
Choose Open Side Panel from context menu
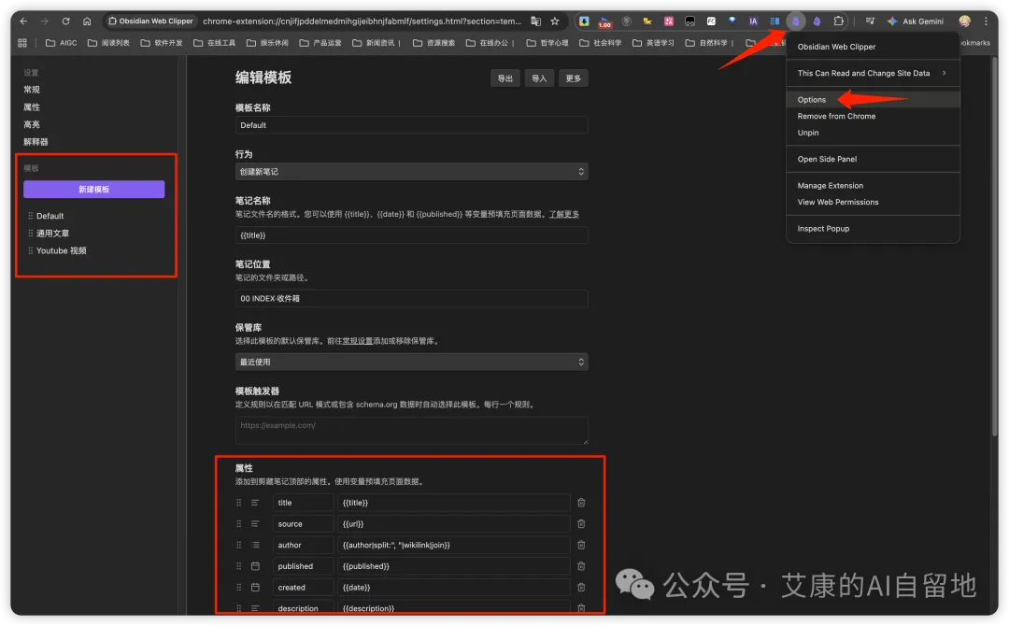[x=827, y=159]
